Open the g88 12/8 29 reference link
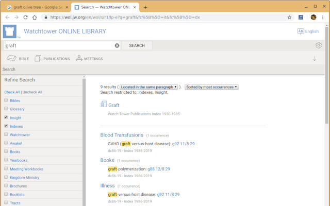This screenshot has width=330, height=206. (x=159, y=169)
